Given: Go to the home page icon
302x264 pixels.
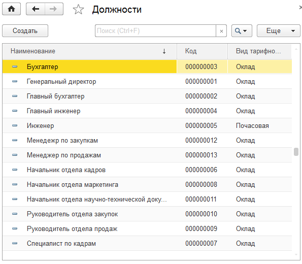Looking at the screenshot, I should point(11,9).
